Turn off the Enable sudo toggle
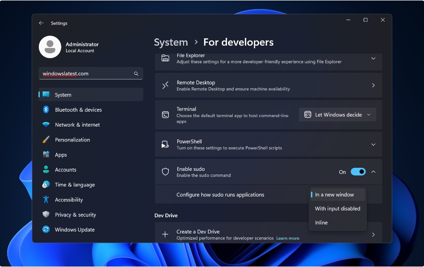This screenshot has height=267, width=424. [x=358, y=172]
